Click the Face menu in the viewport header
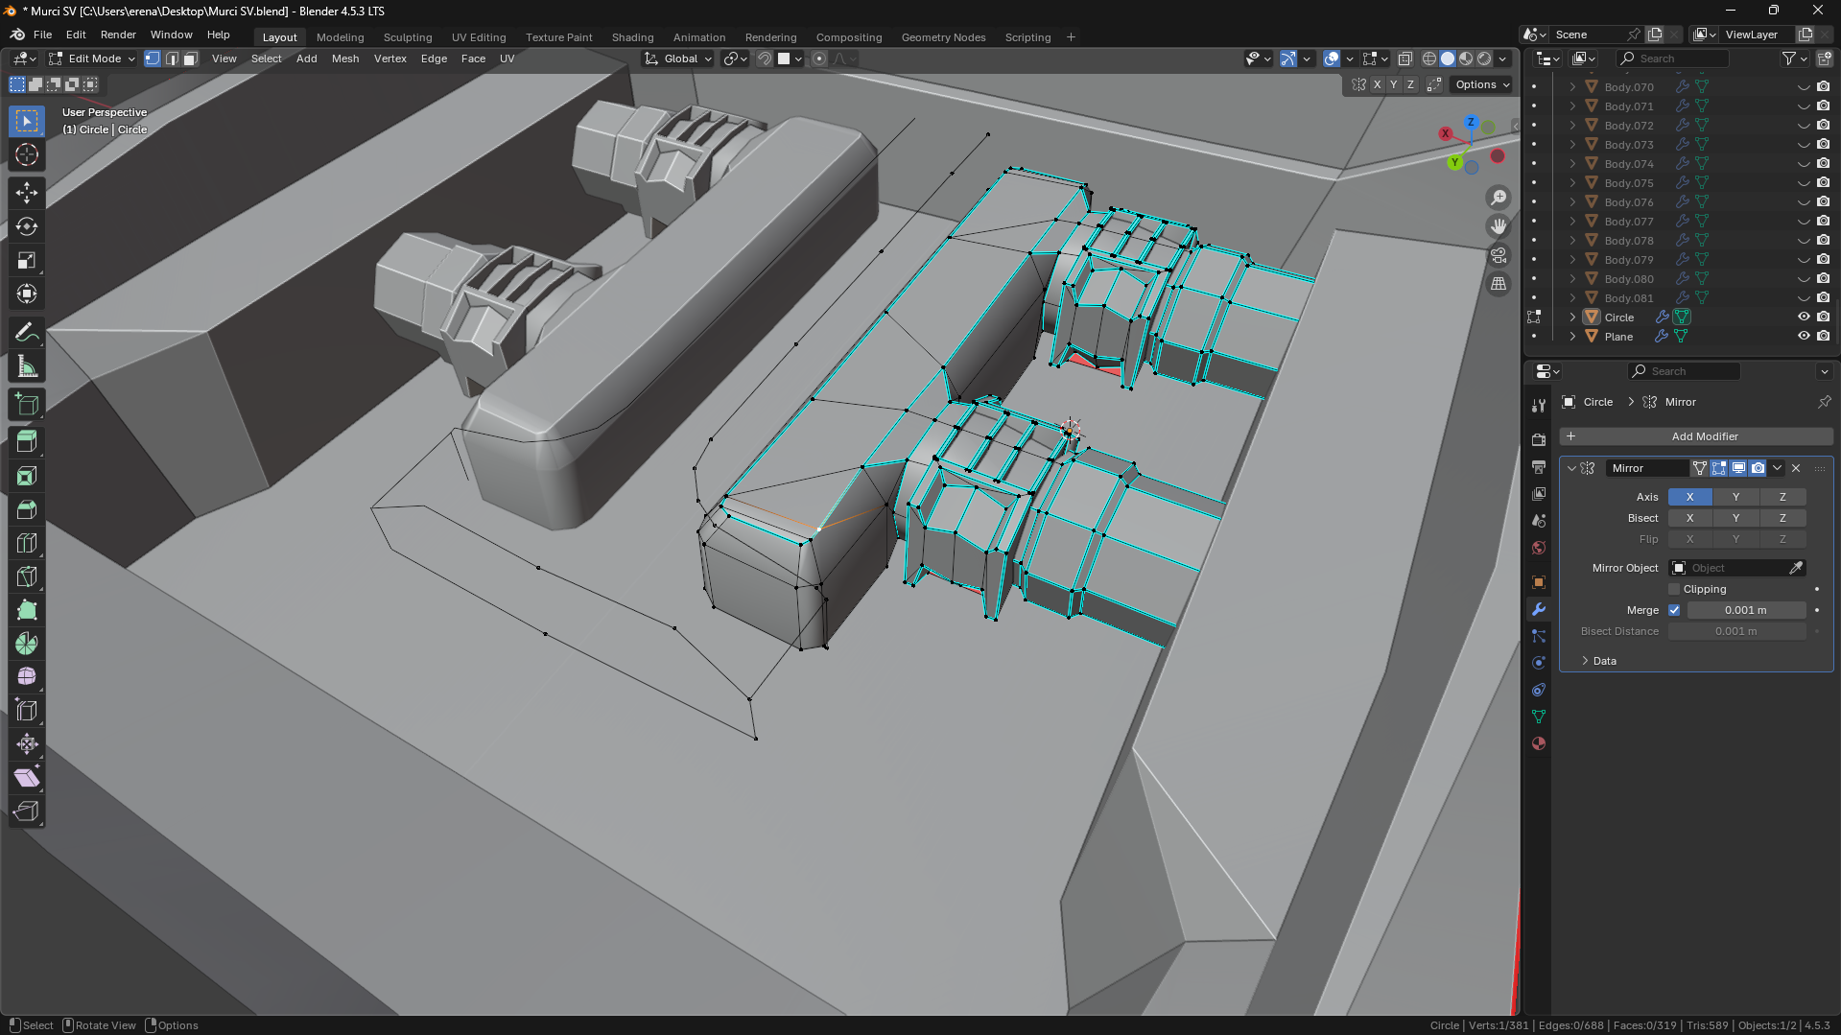Viewport: 1841px width, 1035px height. point(473,59)
